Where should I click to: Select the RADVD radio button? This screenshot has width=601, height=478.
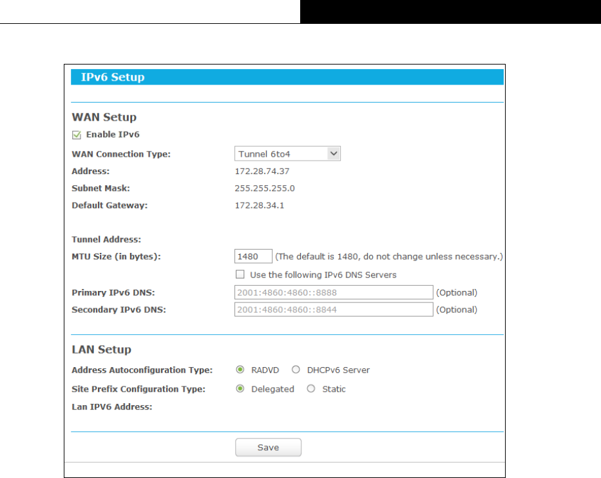[x=240, y=370]
